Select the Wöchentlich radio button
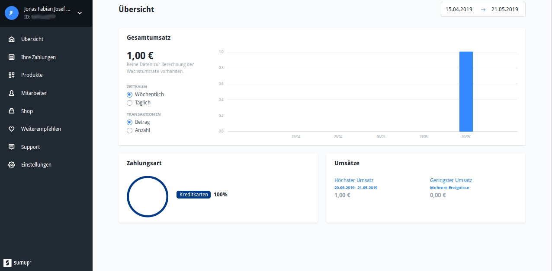 point(129,95)
